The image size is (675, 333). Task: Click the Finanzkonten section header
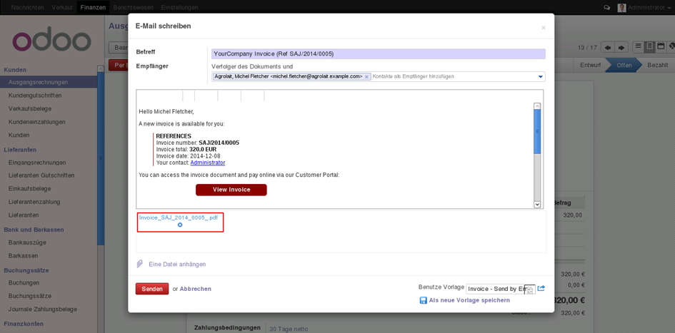coord(24,324)
